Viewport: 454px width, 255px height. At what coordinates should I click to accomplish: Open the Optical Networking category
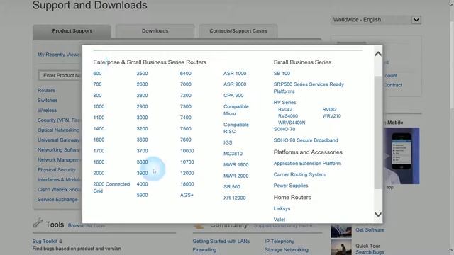click(x=58, y=130)
